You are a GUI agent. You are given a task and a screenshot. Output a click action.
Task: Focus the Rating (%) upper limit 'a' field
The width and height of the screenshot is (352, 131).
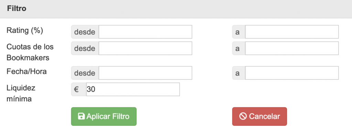tap(292, 32)
